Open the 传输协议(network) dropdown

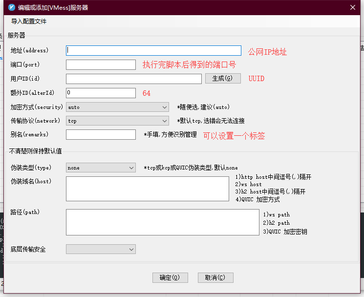pyautogui.click(x=117, y=121)
